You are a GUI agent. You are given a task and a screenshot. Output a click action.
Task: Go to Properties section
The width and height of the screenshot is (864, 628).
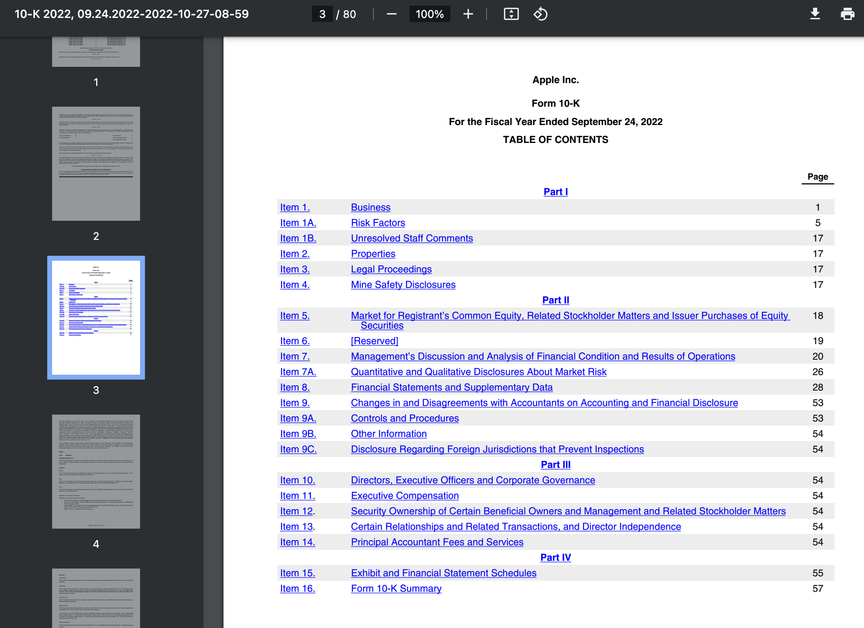373,254
